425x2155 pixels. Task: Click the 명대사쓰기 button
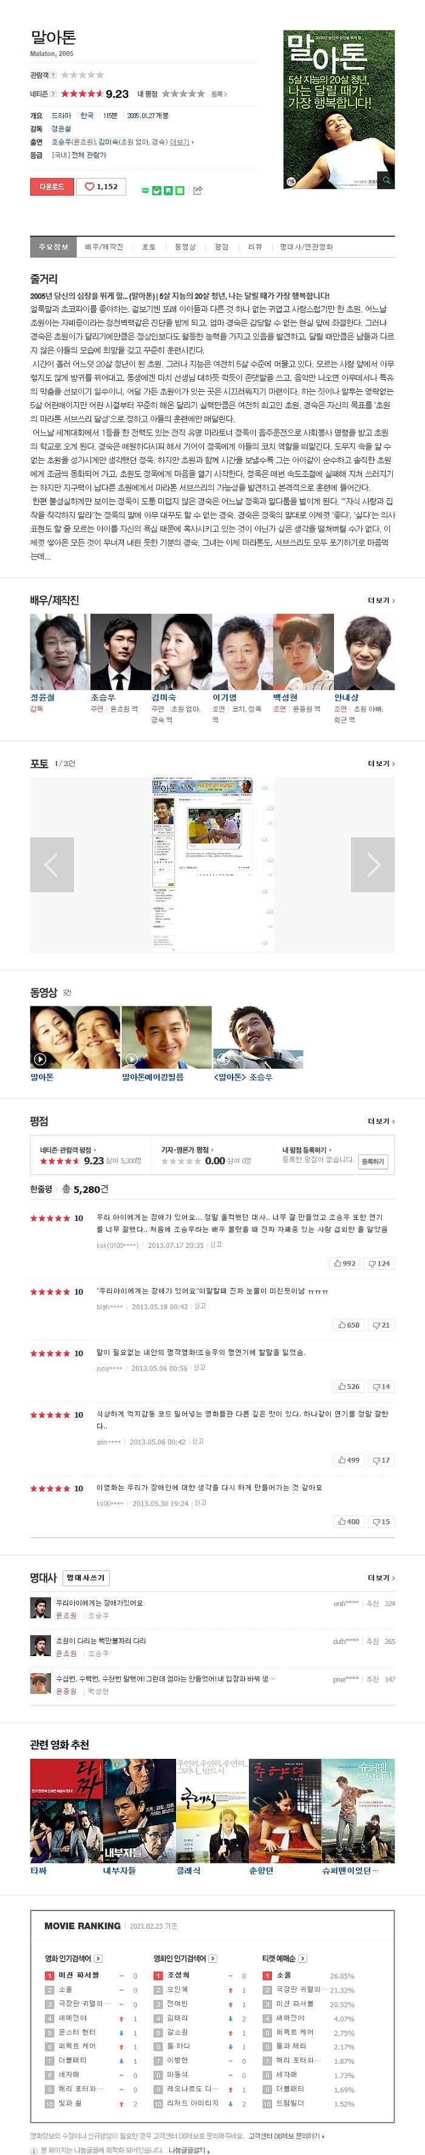click(85, 1578)
